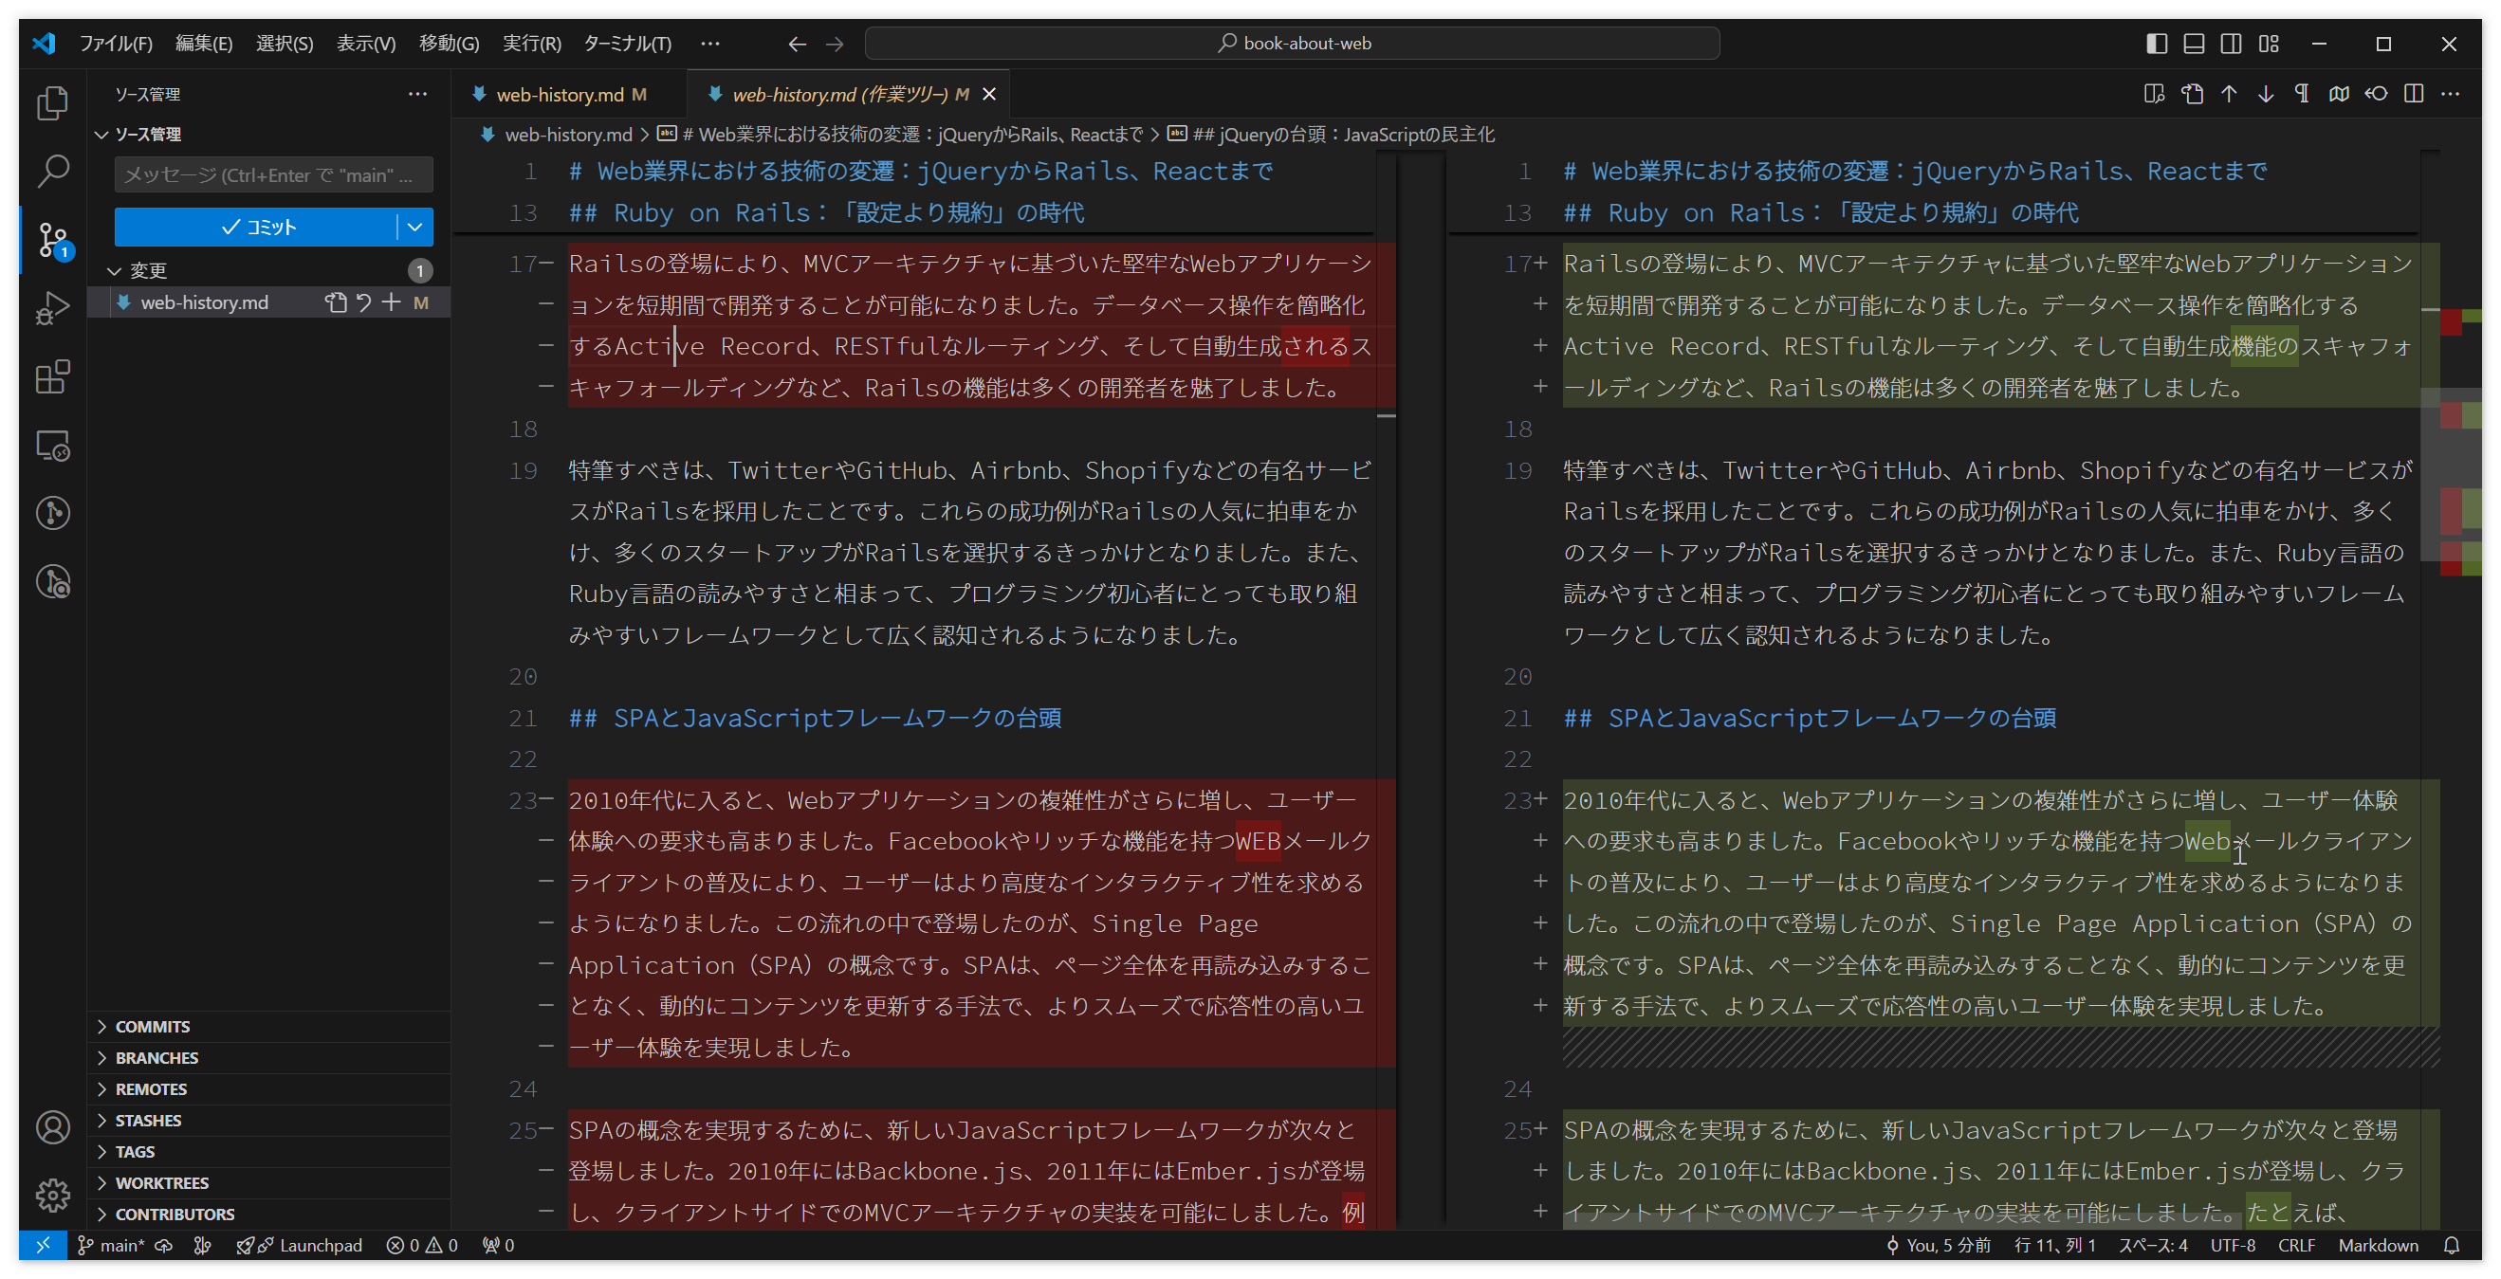This screenshot has height=1279, width=2501.
Task: Toggle the bottom panel layout button
Action: tap(2193, 44)
